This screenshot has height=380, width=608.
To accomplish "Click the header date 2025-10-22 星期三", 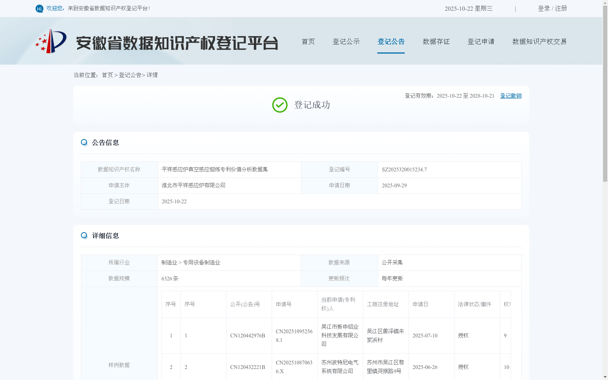I will (x=469, y=8).
